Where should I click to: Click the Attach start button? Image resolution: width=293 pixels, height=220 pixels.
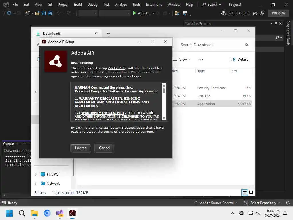142,13
